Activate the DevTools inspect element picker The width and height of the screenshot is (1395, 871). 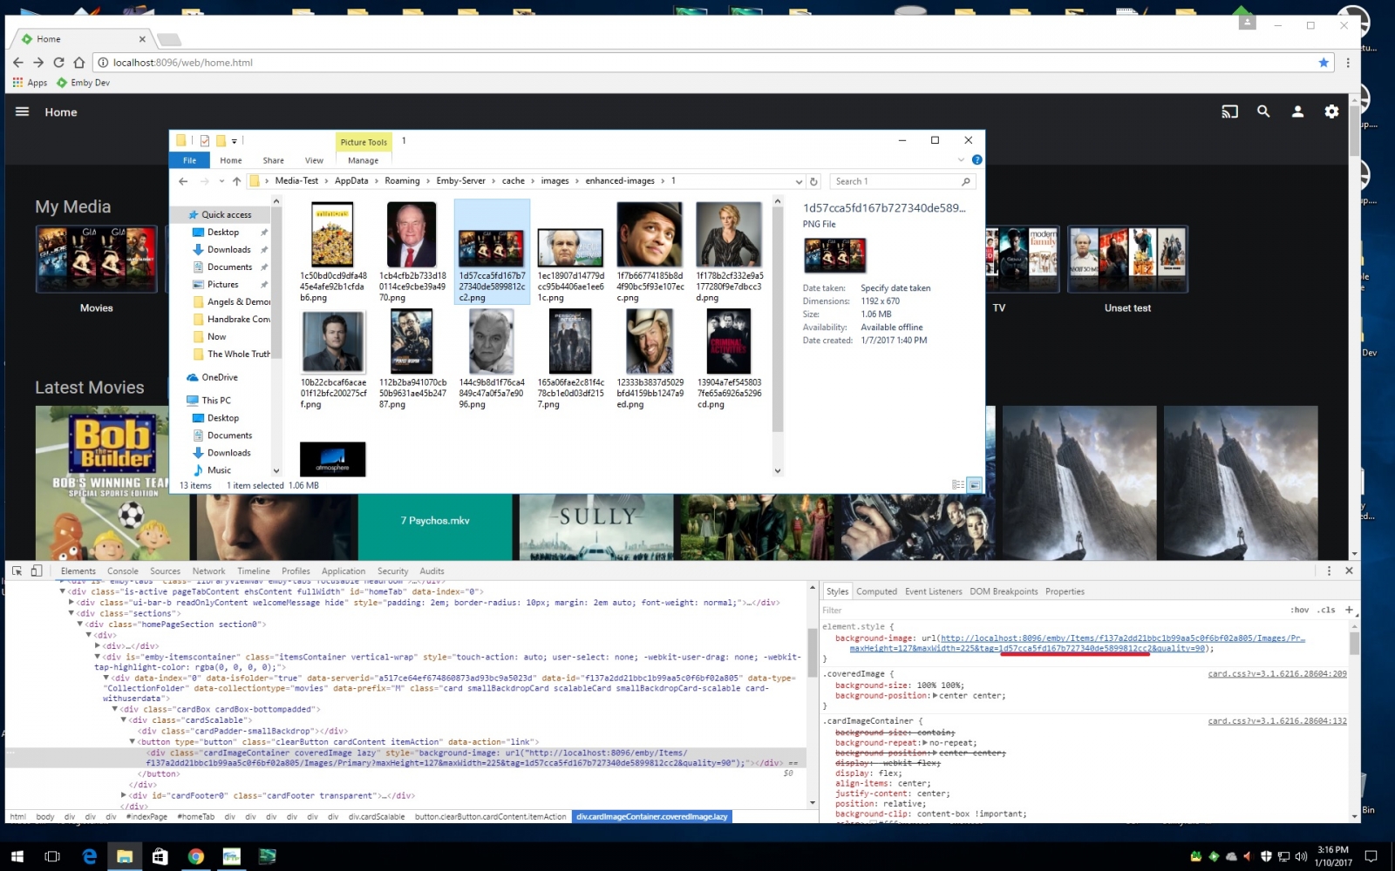(x=17, y=571)
